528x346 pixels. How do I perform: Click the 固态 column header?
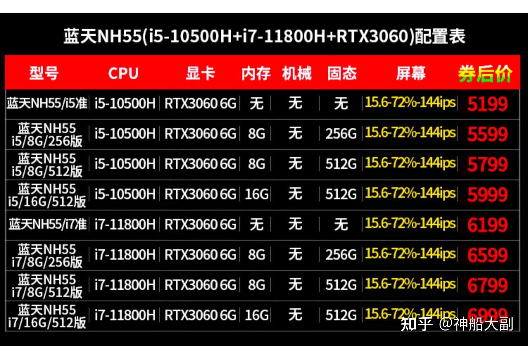(x=342, y=73)
